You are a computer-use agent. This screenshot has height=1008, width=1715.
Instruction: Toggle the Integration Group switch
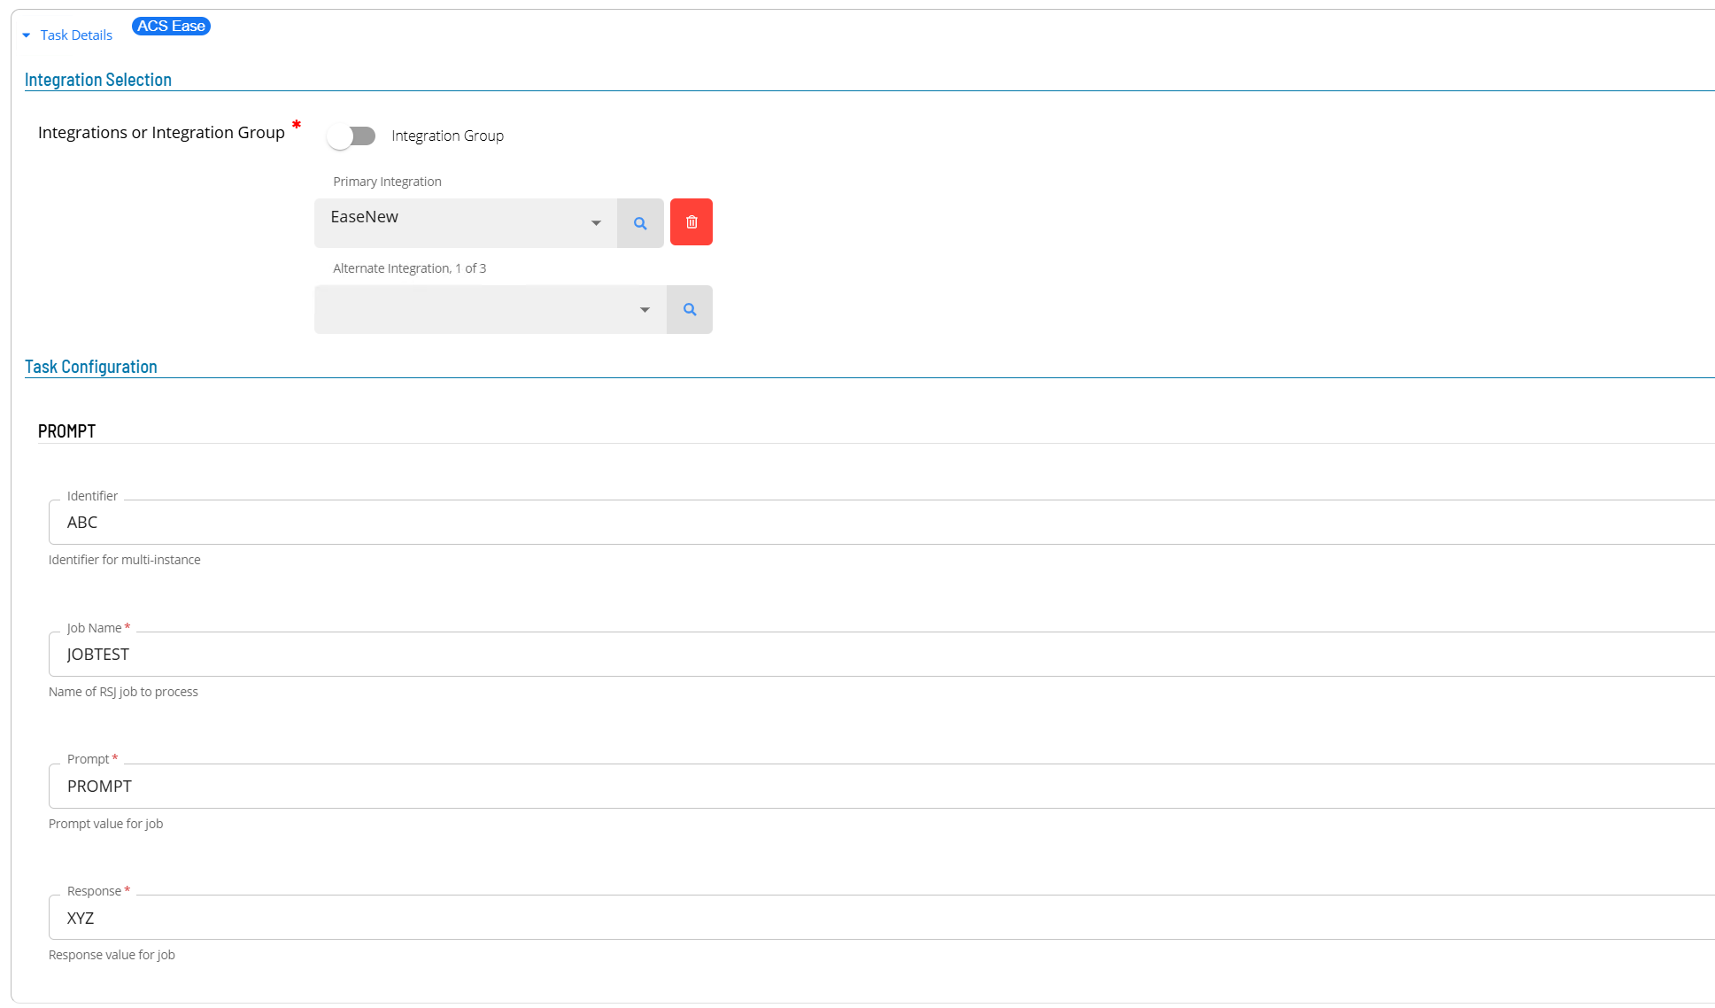tap(351, 136)
